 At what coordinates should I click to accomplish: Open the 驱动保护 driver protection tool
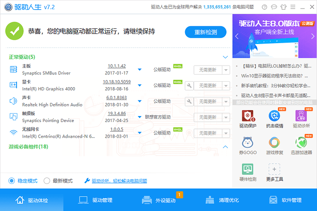248,119
